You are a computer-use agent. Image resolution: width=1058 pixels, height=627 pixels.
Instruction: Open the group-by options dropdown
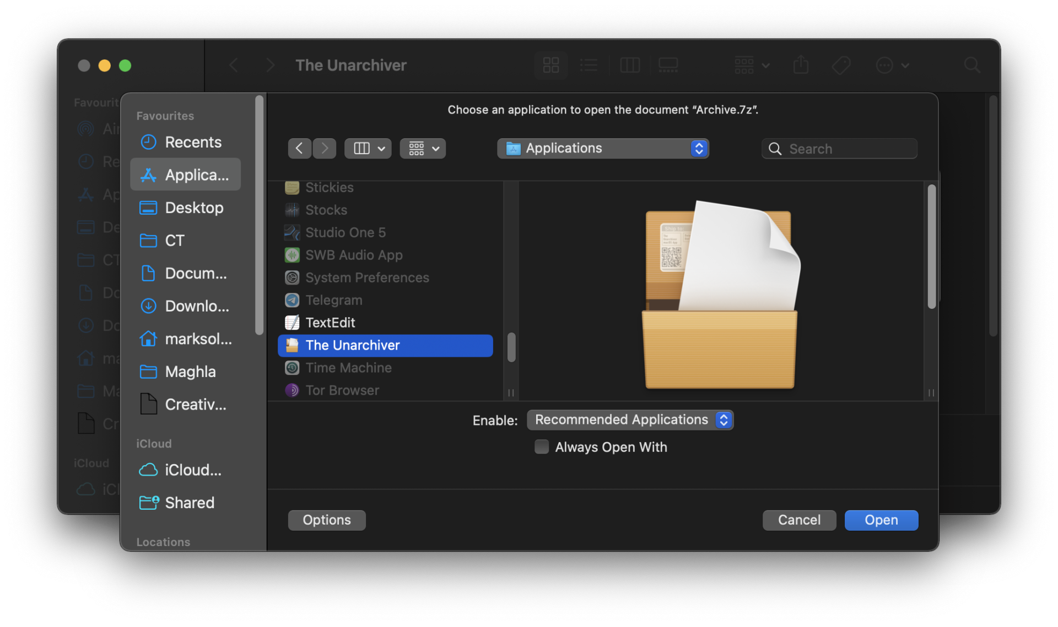[x=423, y=149]
